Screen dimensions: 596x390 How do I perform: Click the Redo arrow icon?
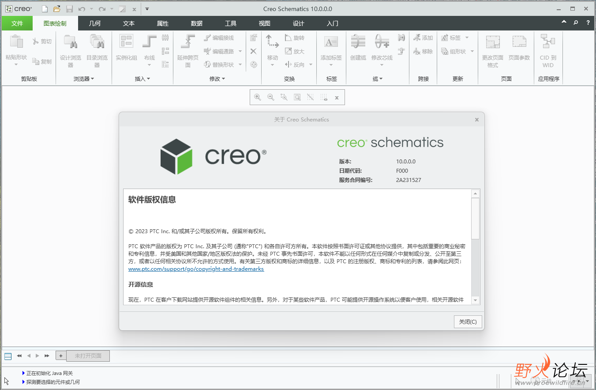(102, 9)
